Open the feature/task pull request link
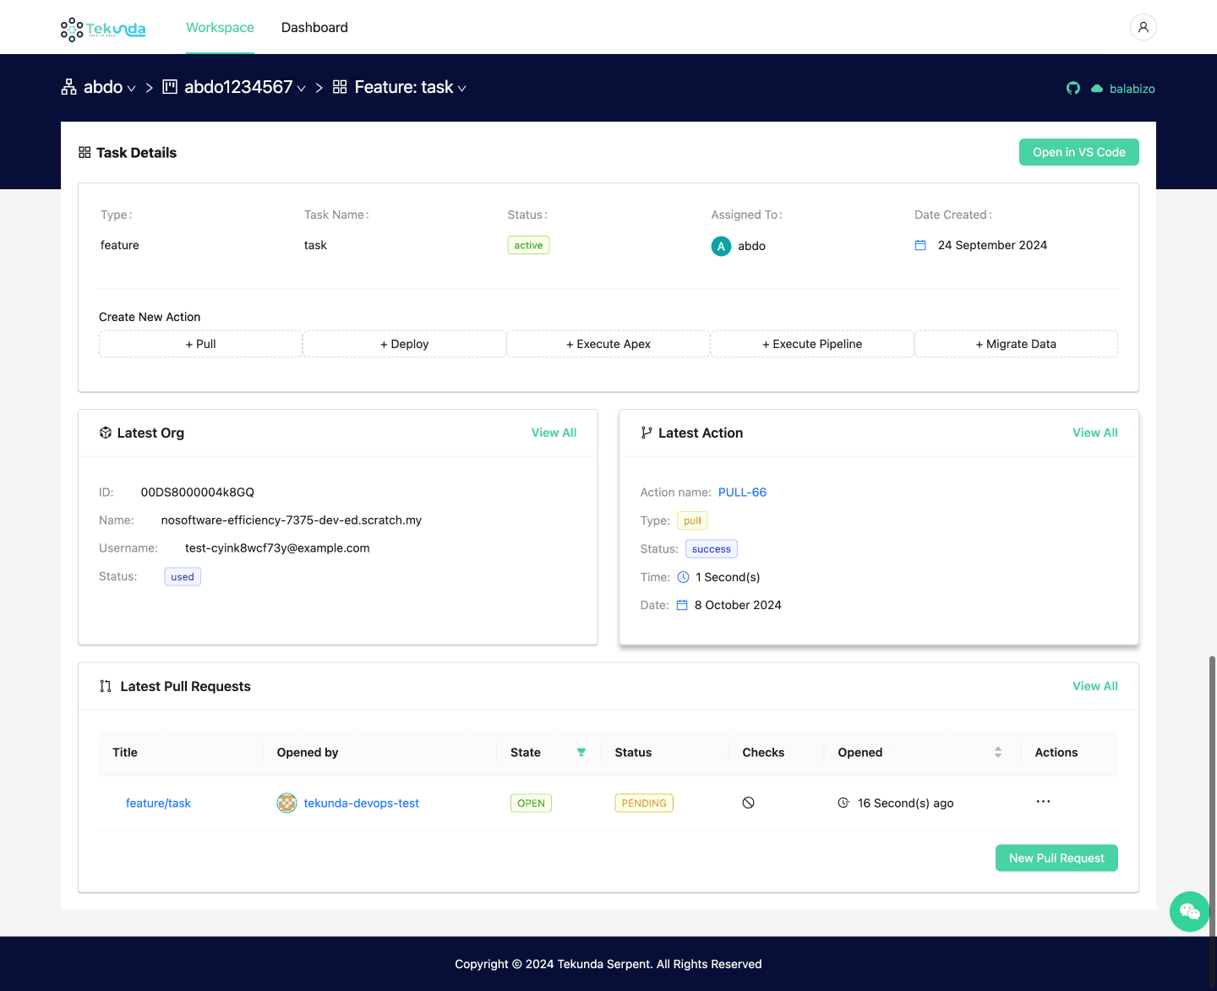1217x991 pixels. [158, 803]
